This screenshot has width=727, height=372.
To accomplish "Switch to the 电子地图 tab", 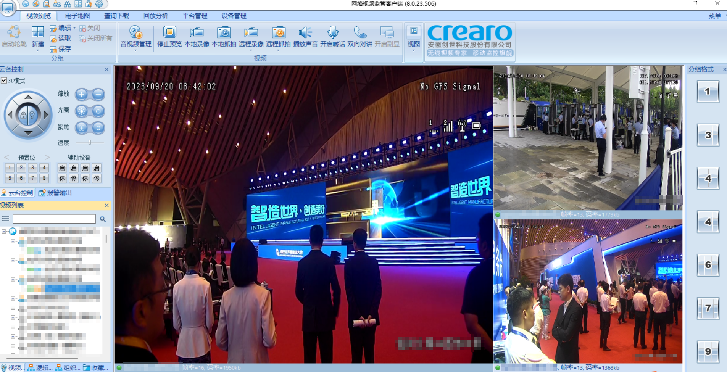I will pos(77,16).
